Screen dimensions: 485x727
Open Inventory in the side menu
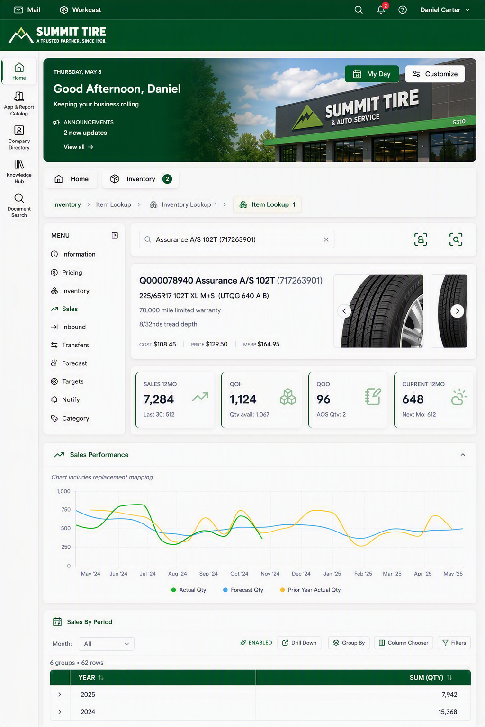[x=70, y=291]
